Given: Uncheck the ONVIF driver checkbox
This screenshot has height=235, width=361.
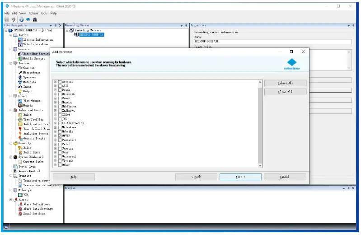Looking at the screenshot, I should click(x=60, y=136).
